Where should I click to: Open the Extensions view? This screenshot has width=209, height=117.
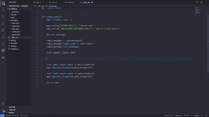coord(3,30)
